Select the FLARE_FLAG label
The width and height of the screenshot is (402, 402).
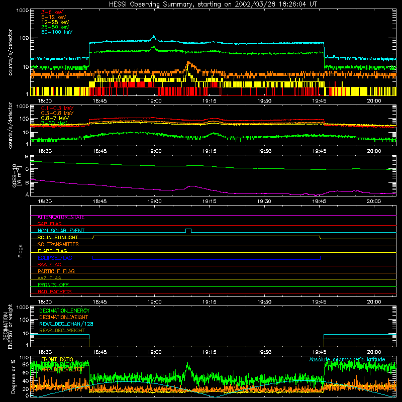(x=52, y=251)
